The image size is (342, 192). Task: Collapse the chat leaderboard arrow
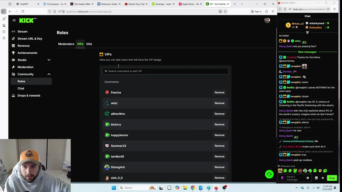click(x=307, y=33)
